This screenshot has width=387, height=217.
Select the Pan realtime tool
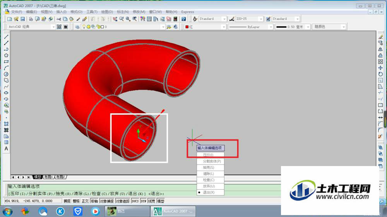[x=115, y=19]
